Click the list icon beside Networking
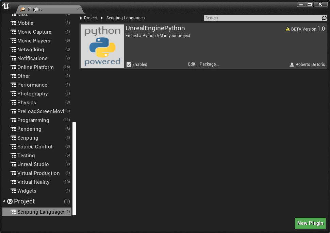 [14, 50]
